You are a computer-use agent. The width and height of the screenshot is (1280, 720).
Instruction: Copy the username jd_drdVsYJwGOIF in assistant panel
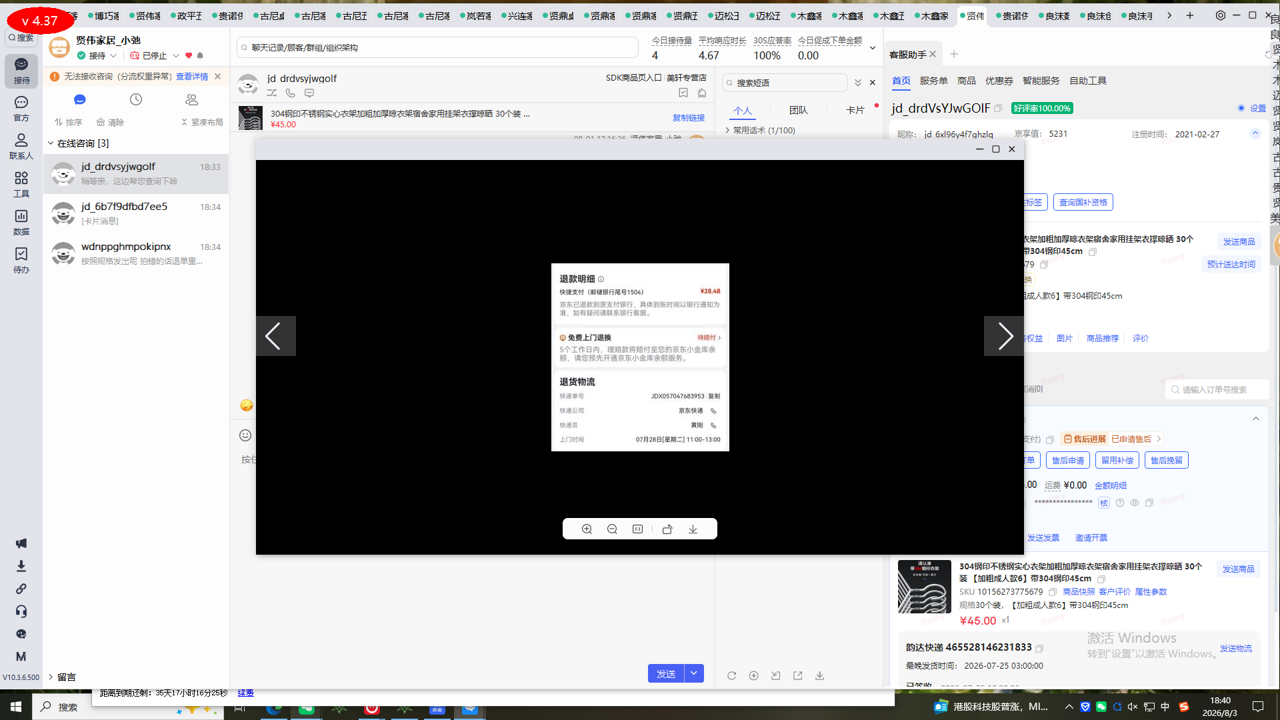(998, 108)
